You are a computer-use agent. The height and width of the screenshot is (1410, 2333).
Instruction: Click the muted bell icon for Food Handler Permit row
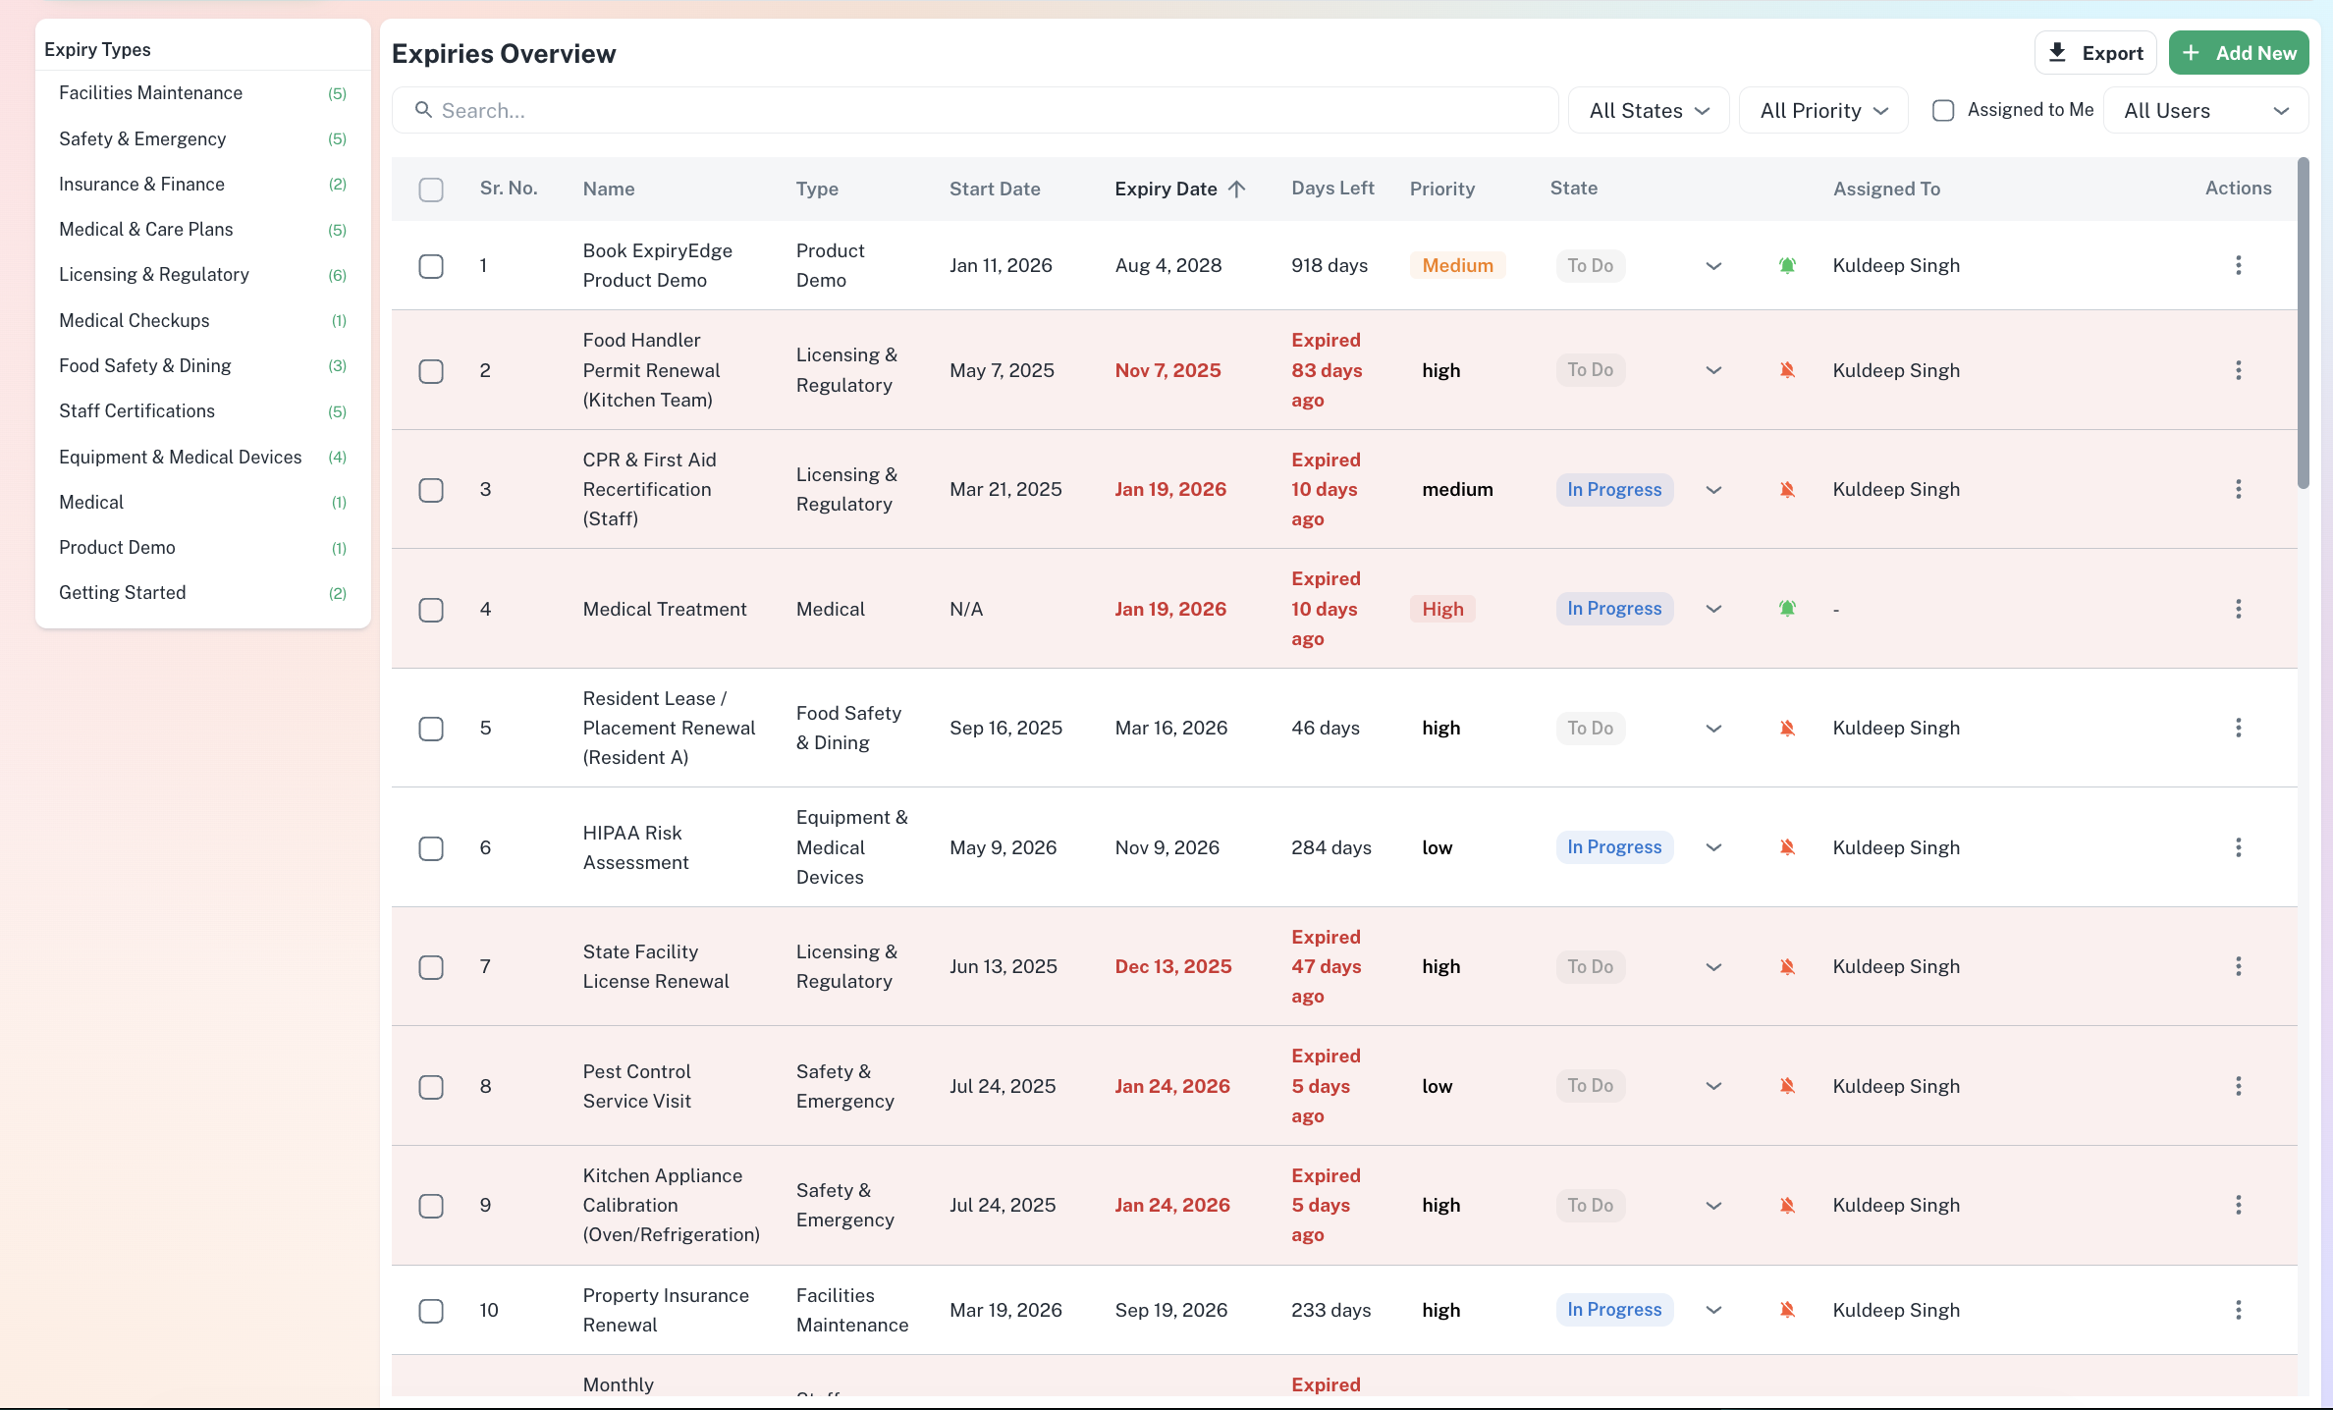[x=1787, y=370]
